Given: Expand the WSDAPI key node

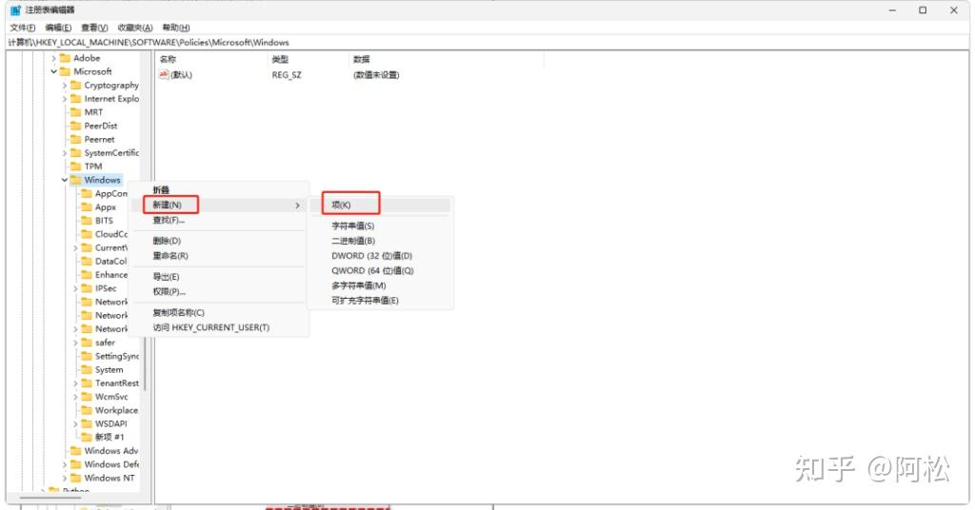Looking at the screenshot, I should coord(75,423).
